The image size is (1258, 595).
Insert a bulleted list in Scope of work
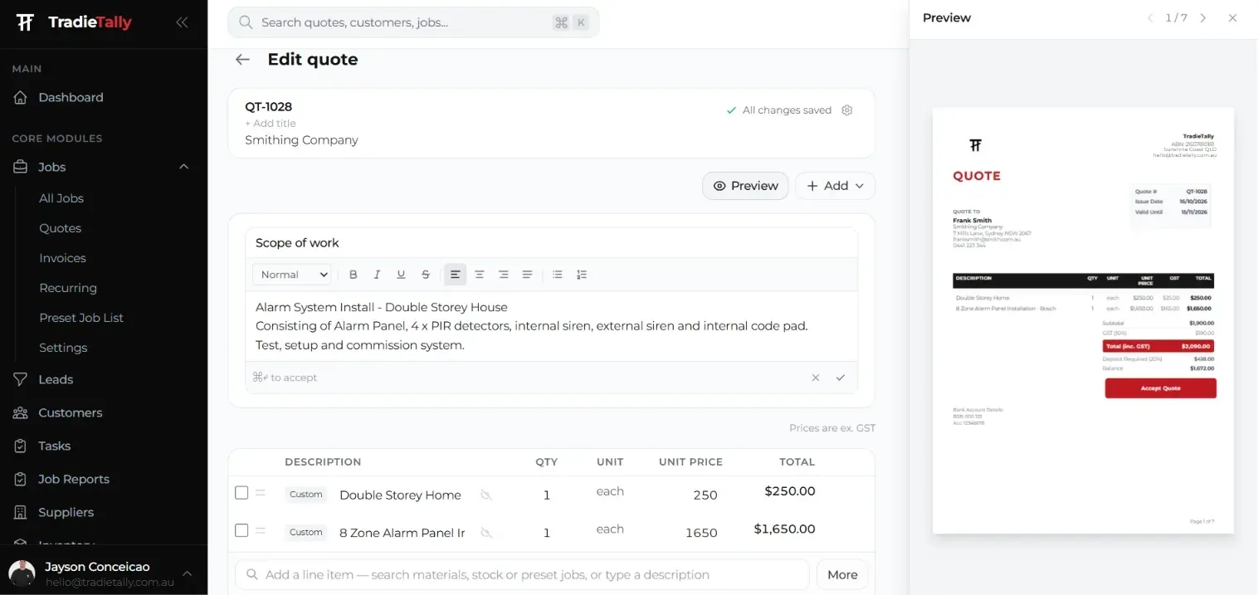coord(558,275)
